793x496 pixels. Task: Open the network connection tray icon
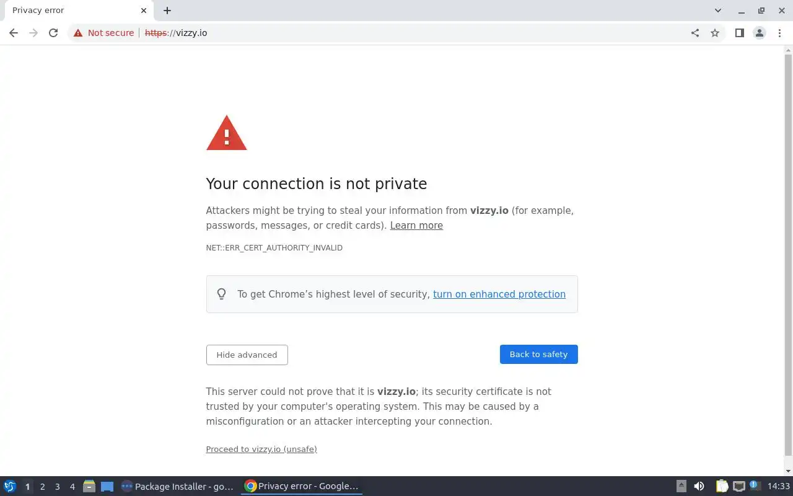pos(738,486)
